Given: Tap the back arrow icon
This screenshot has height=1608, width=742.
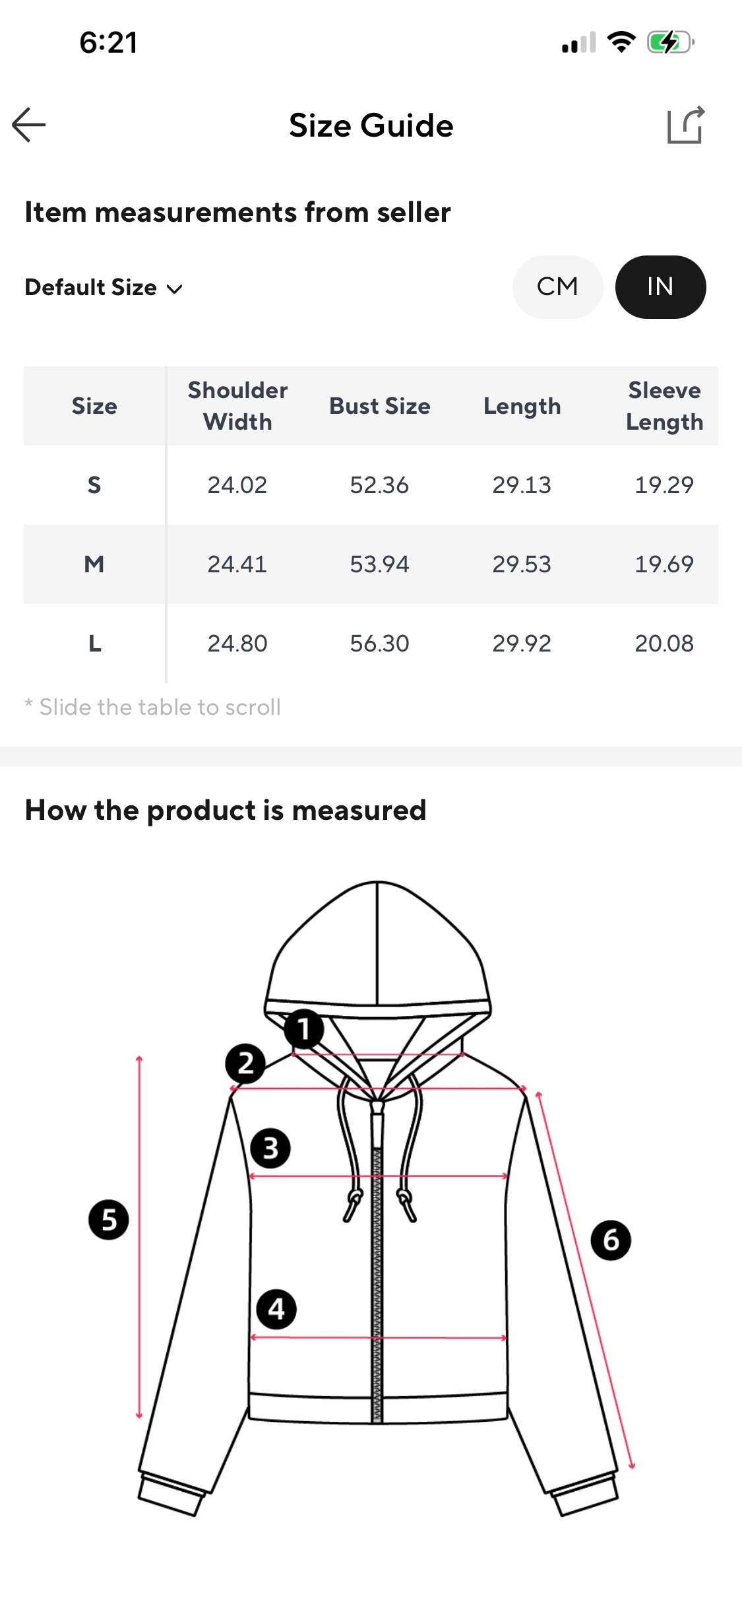Looking at the screenshot, I should tap(29, 125).
